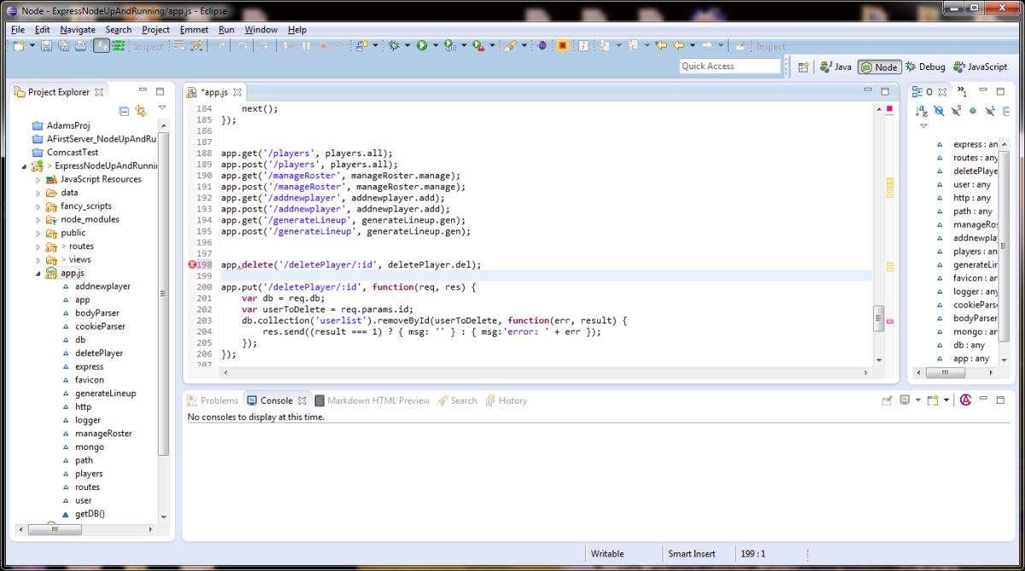This screenshot has height=571, width=1025.
Task: Click the green Run toolbar icon
Action: click(422, 46)
